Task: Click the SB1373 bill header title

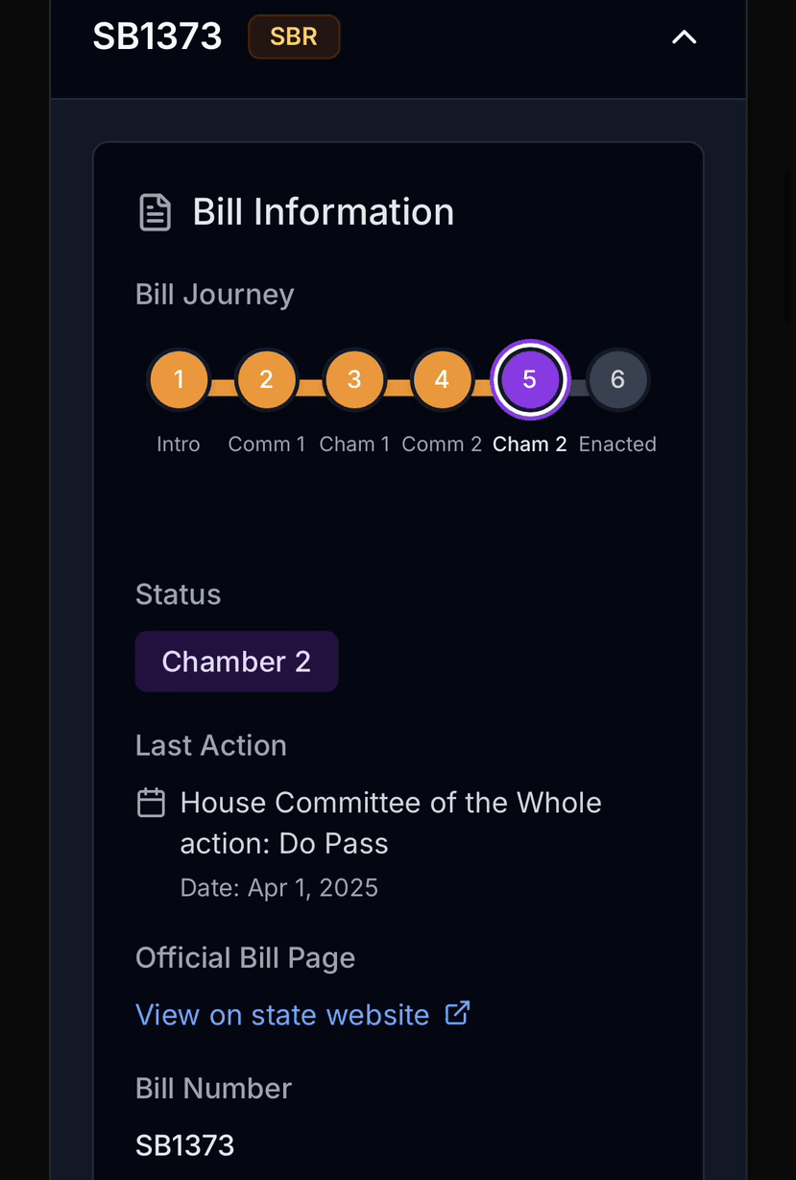Action: 157,37
